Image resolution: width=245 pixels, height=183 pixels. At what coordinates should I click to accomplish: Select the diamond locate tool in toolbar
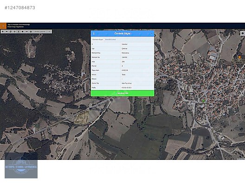15,31
